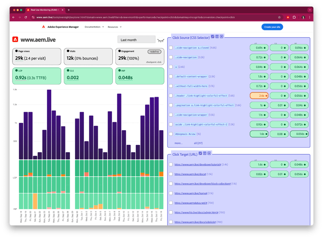
Task: Click the redefine button in Engagement card
Action: (x=155, y=52)
